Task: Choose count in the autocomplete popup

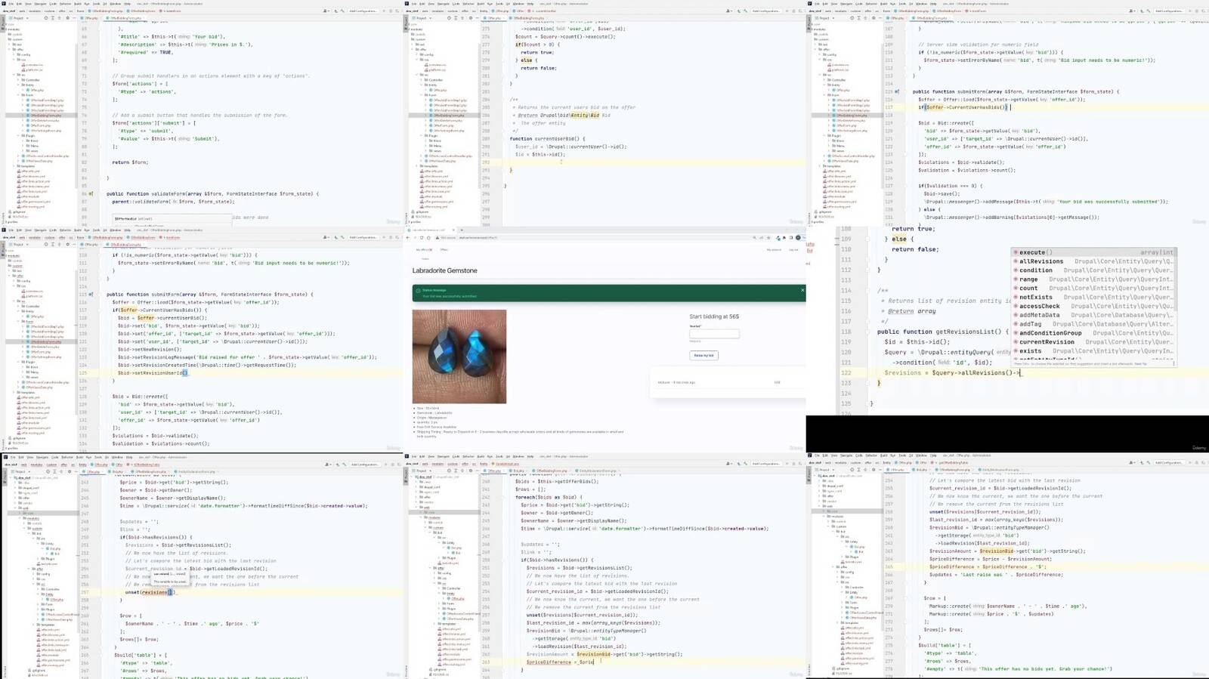Action: click(1093, 289)
